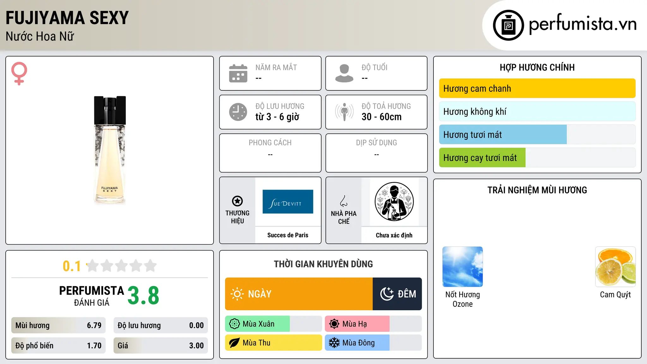The width and height of the screenshot is (647, 364).
Task: Open the Cam Quýt note image
Action: point(615,267)
